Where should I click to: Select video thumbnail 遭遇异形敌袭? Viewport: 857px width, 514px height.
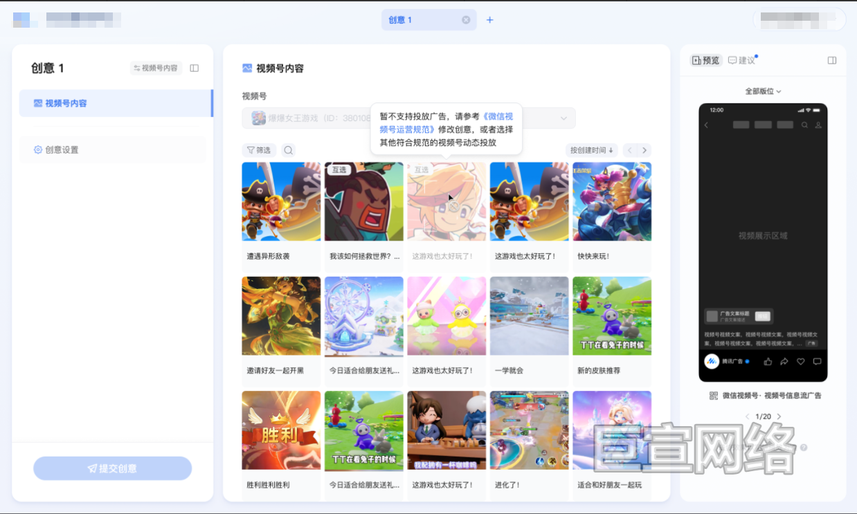[x=281, y=201]
